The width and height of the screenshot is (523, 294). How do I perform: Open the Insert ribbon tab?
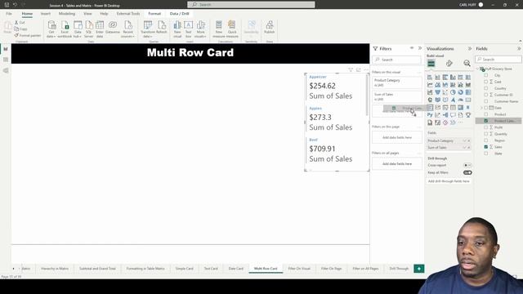point(46,14)
